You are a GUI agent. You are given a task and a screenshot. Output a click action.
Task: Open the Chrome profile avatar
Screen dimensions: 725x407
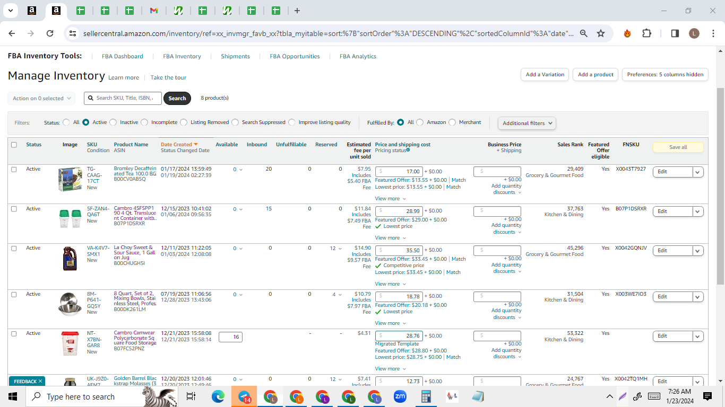pyautogui.click(x=694, y=33)
